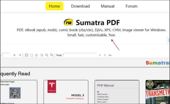The height and width of the screenshot is (104, 170).
Task: Click the Home tab in navigation
Action: coord(54,6)
